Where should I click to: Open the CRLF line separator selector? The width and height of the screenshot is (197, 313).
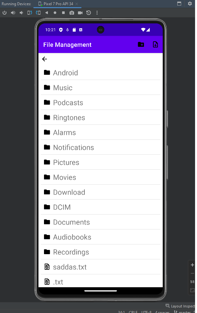click(x=133, y=311)
